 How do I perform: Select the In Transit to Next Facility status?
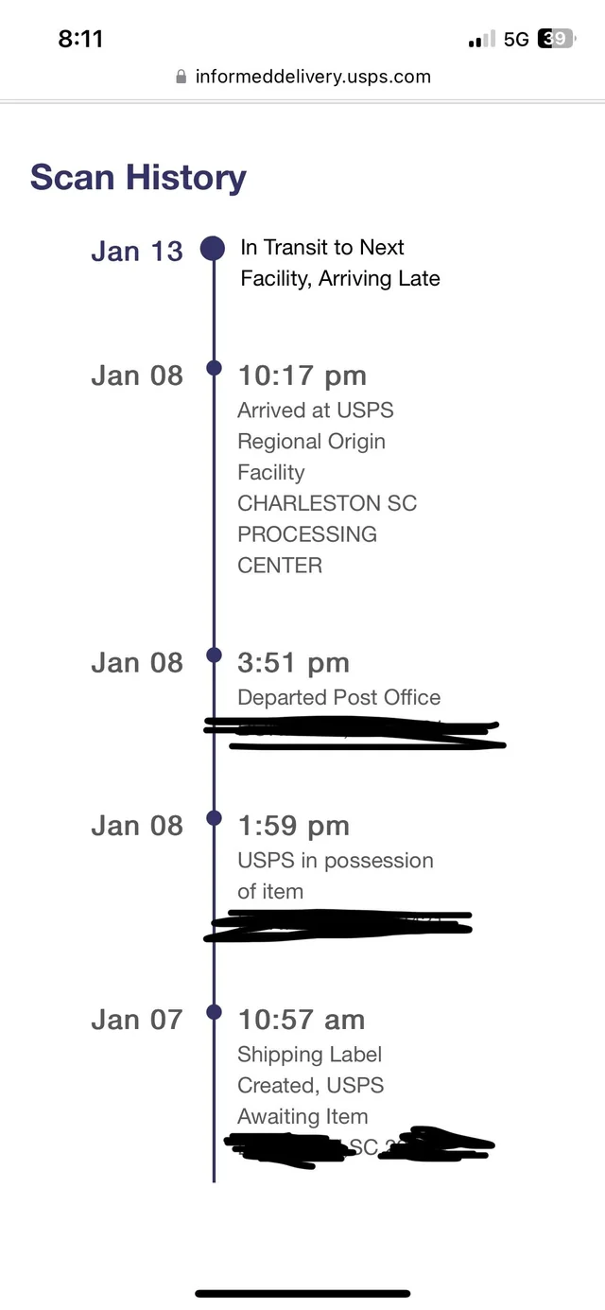338,263
